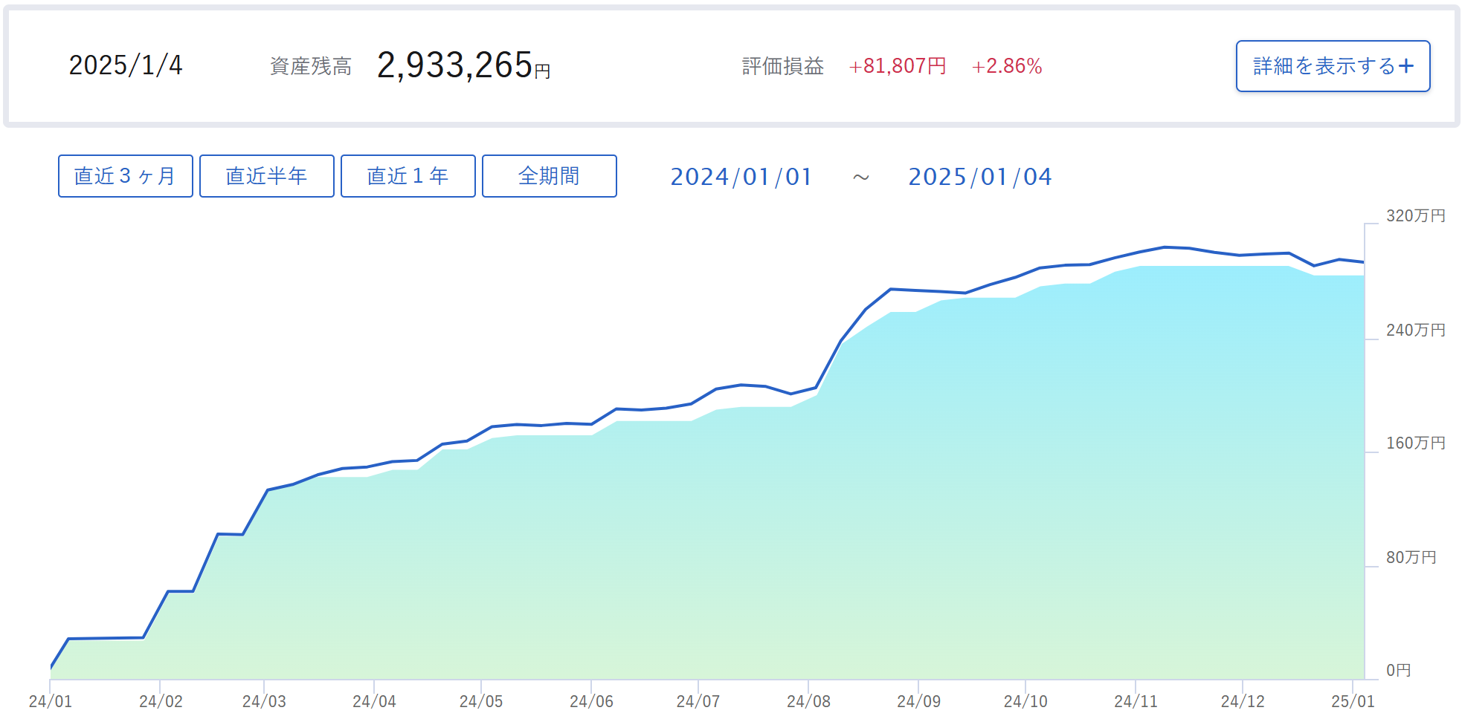1462x719 pixels.
Task: Click the 資産残高 label
Action: (x=311, y=66)
